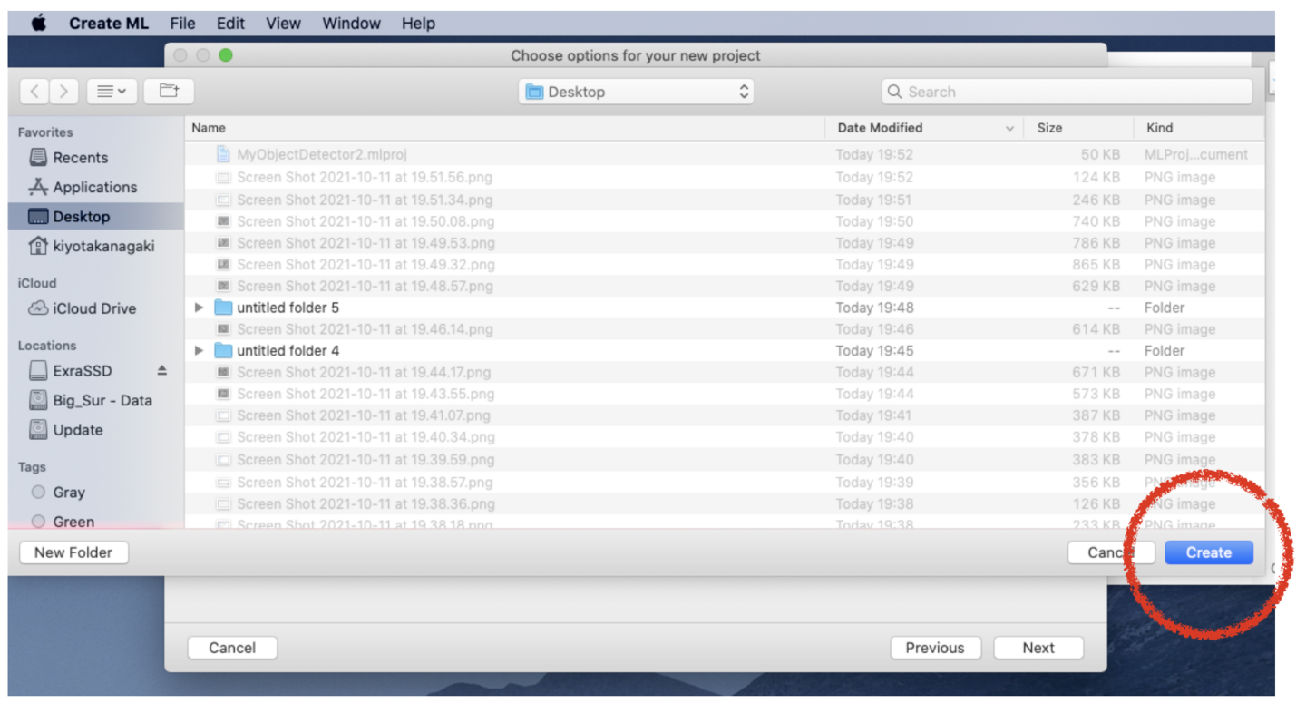
Task: Open the File menu
Action: (x=182, y=24)
